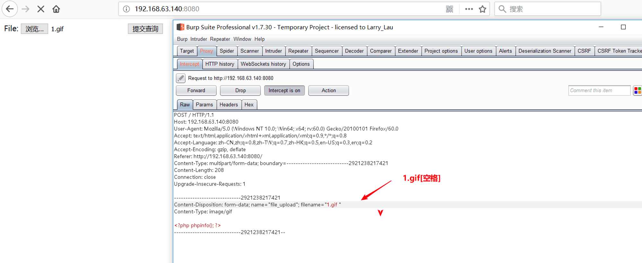642x263 pixels.
Task: Open the HTTP history sub-tab
Action: [x=220, y=64]
